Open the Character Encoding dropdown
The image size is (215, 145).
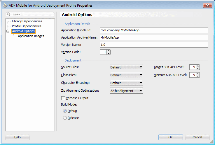tap(126, 83)
